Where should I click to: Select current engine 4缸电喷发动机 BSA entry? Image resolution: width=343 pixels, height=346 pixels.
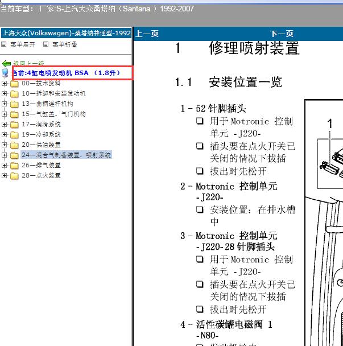click(67, 73)
